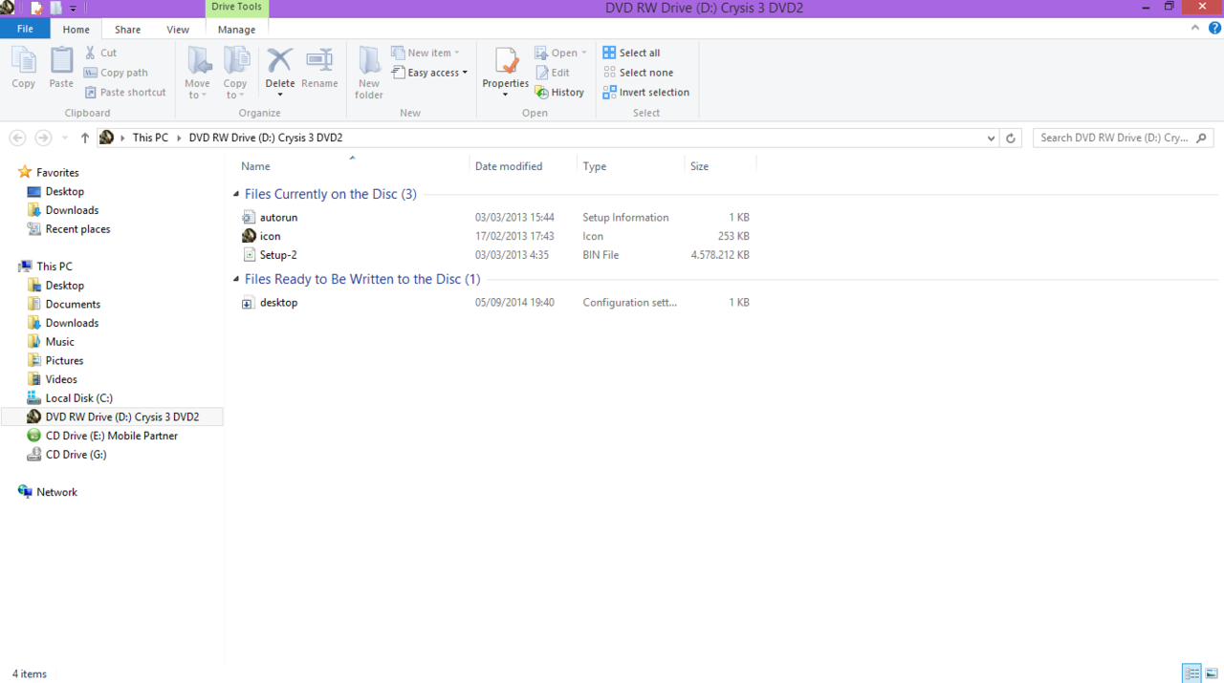Switch to Details view layout icon
The height and width of the screenshot is (683, 1224).
1191,673
